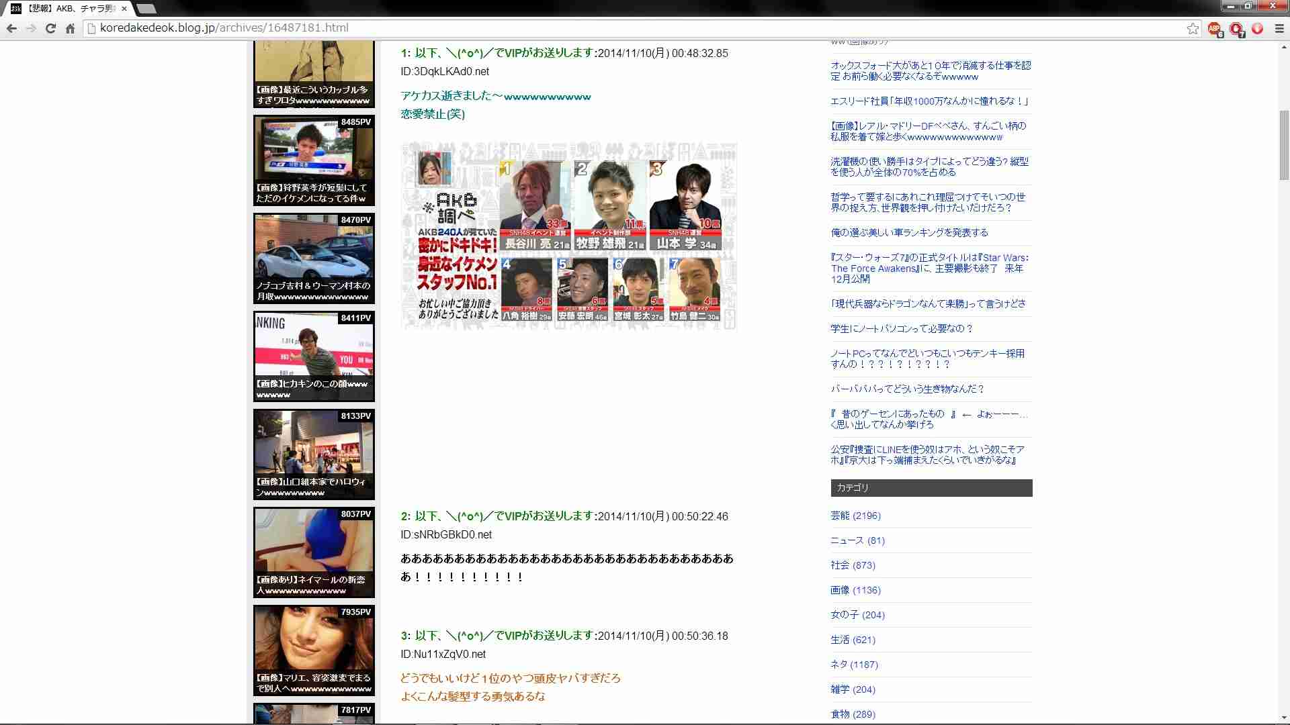1290x725 pixels.
Task: Open the ネタ (1187) category
Action: (x=854, y=665)
